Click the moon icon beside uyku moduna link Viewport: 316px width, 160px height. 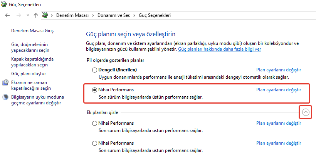[6, 97]
